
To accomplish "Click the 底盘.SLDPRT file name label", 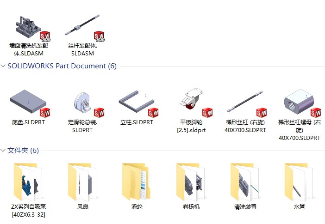I will tap(28, 122).
